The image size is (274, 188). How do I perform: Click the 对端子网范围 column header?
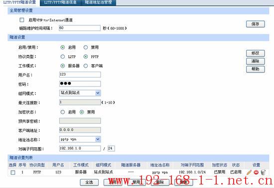click(192, 165)
